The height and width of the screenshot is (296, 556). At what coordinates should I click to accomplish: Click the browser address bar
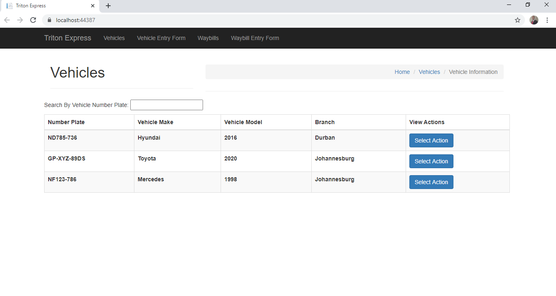[163, 20]
